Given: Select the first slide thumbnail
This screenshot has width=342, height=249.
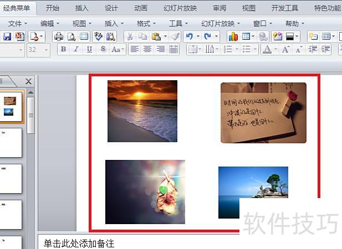Looking at the screenshot, I should click(x=11, y=106).
